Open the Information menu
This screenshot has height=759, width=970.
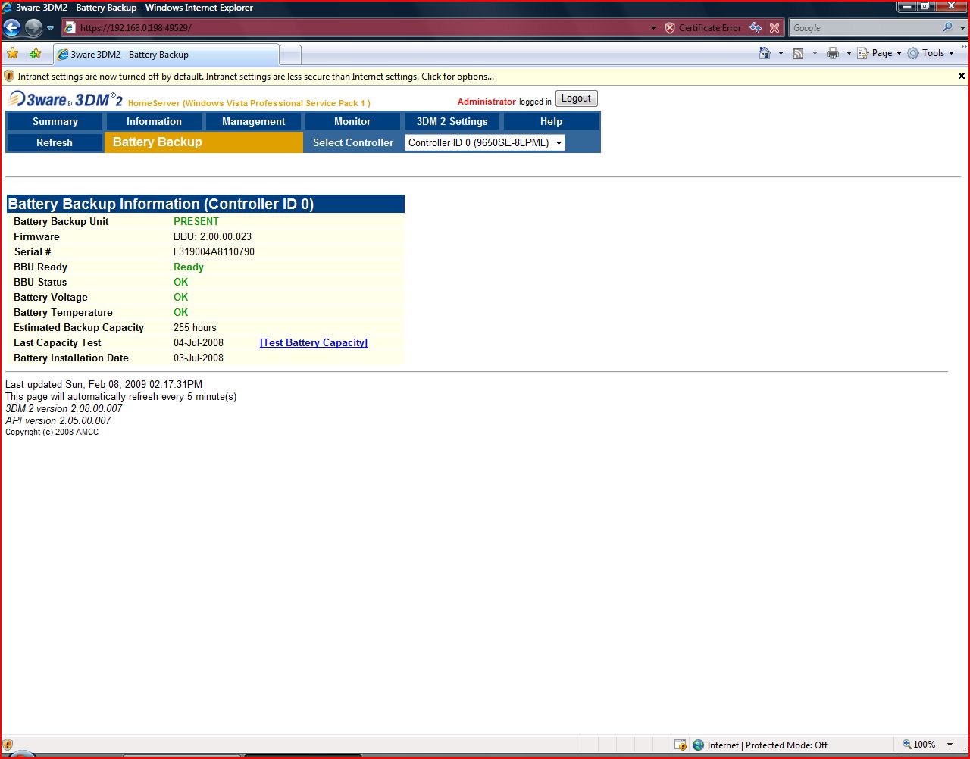click(x=154, y=121)
